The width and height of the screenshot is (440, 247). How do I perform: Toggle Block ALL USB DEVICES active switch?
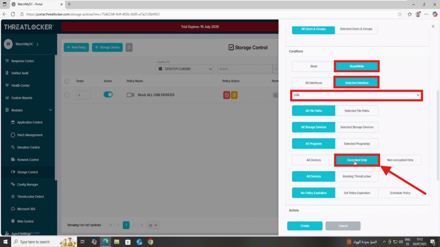108,95
